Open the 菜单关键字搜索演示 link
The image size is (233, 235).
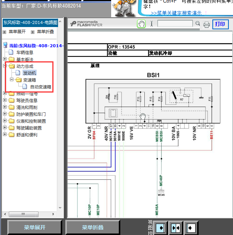tap(176, 13)
